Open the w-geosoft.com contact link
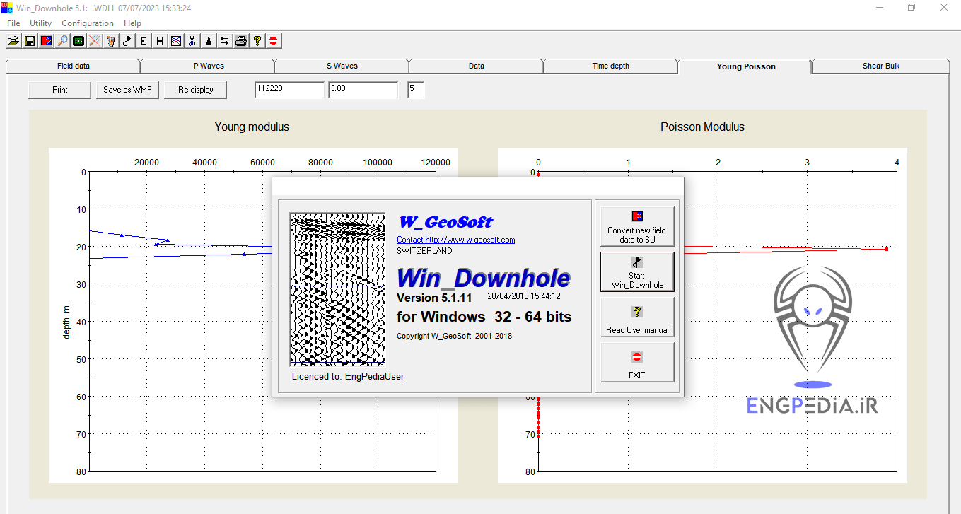The image size is (961, 514). coord(456,239)
